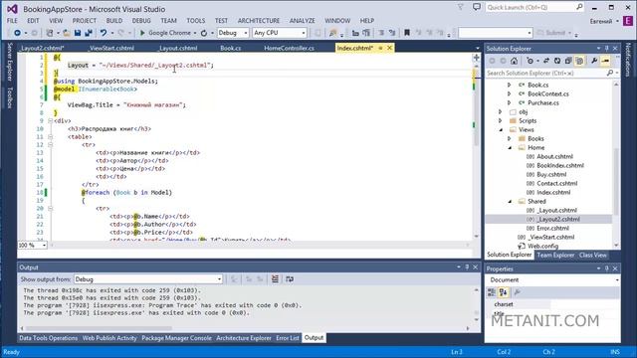Click the Undo toolbar icon
637x358 pixels.
104,33
